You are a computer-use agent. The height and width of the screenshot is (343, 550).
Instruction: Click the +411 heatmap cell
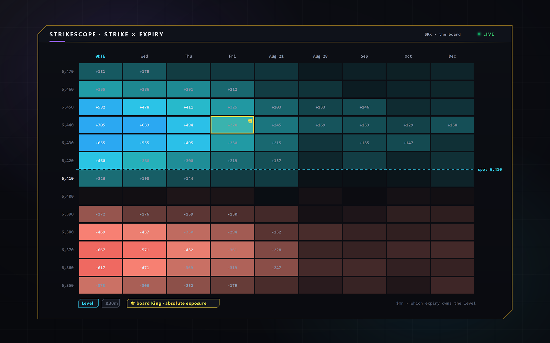(188, 107)
